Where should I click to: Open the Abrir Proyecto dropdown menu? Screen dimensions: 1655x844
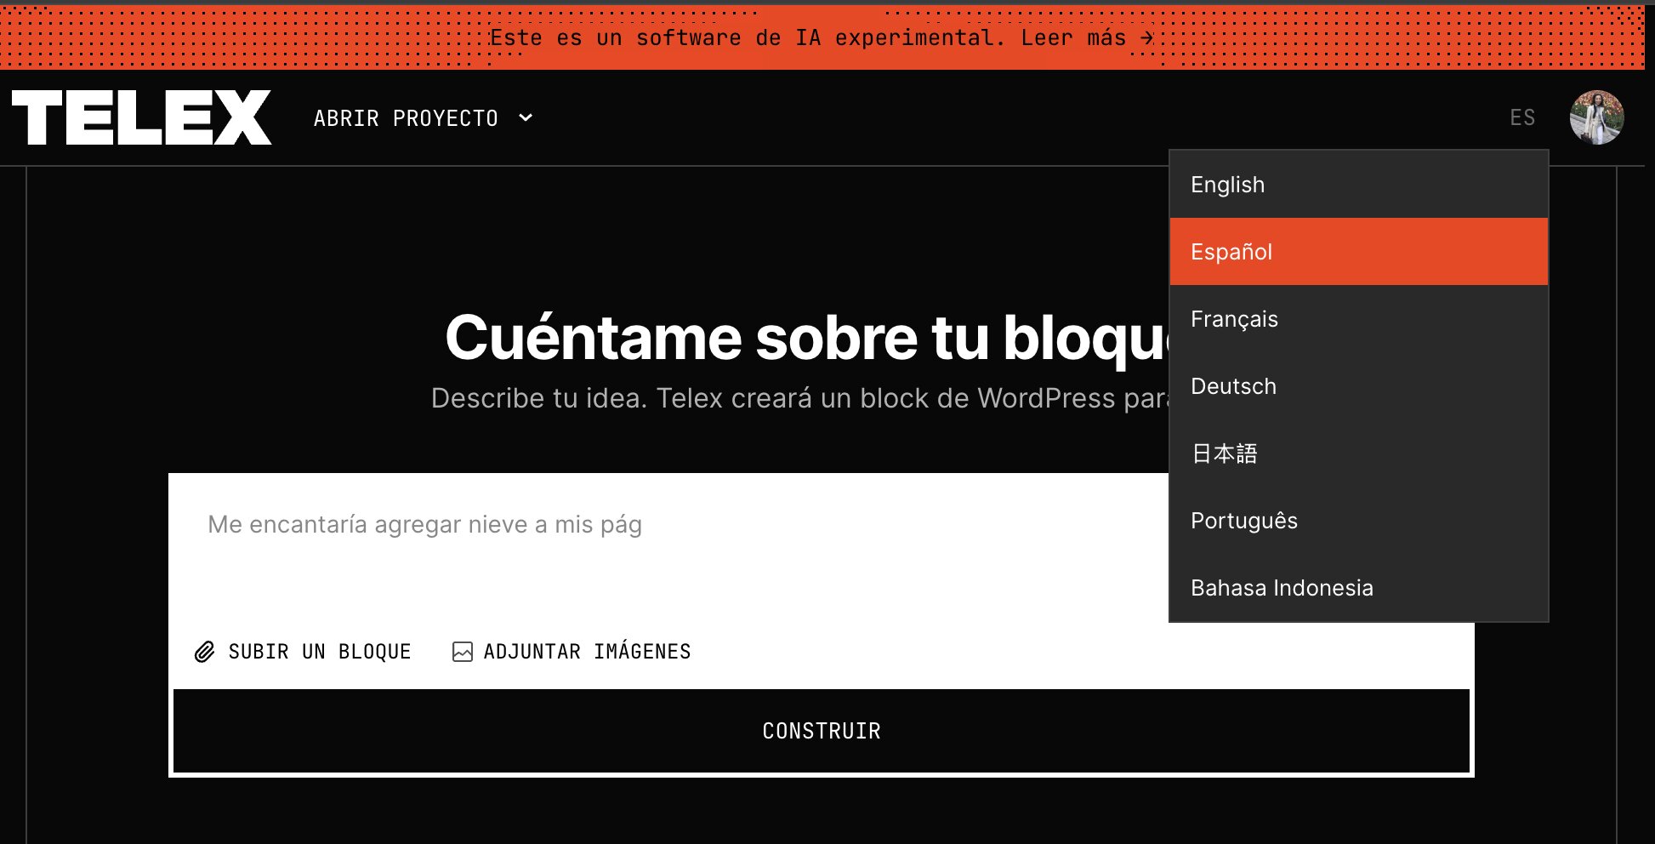click(x=407, y=117)
